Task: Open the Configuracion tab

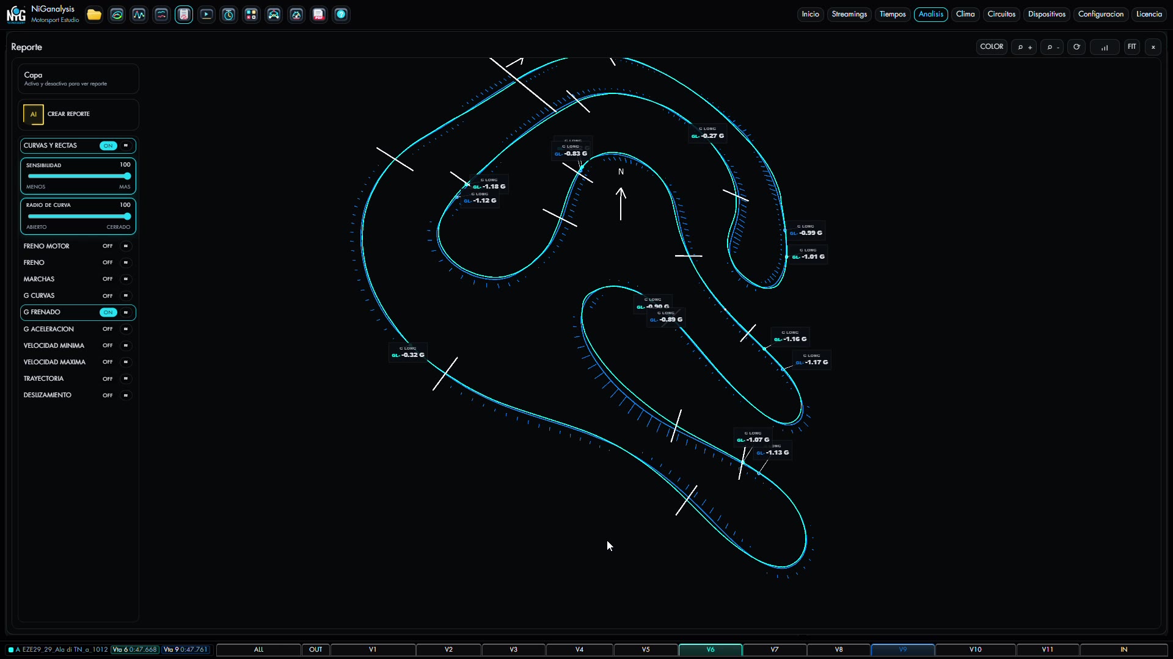Action: [x=1100, y=14]
